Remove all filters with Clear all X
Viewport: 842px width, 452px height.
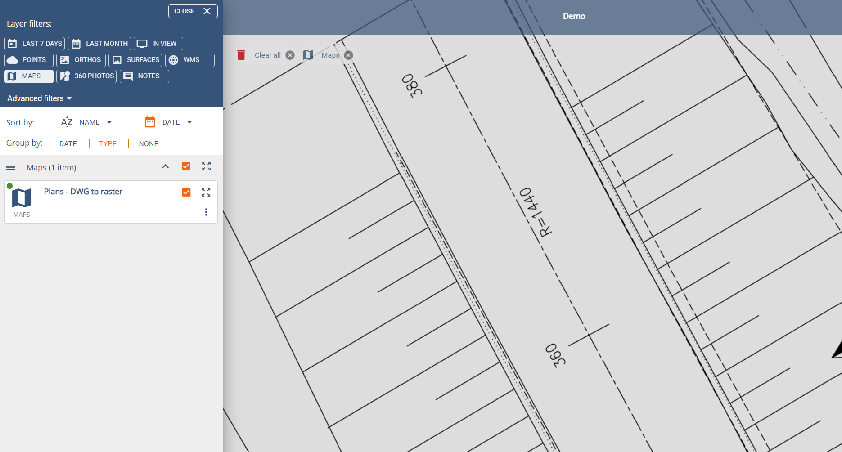[290, 55]
